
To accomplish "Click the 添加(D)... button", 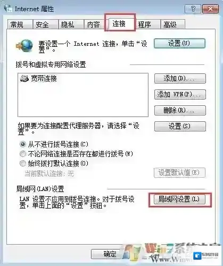I will [x=180, y=78].
